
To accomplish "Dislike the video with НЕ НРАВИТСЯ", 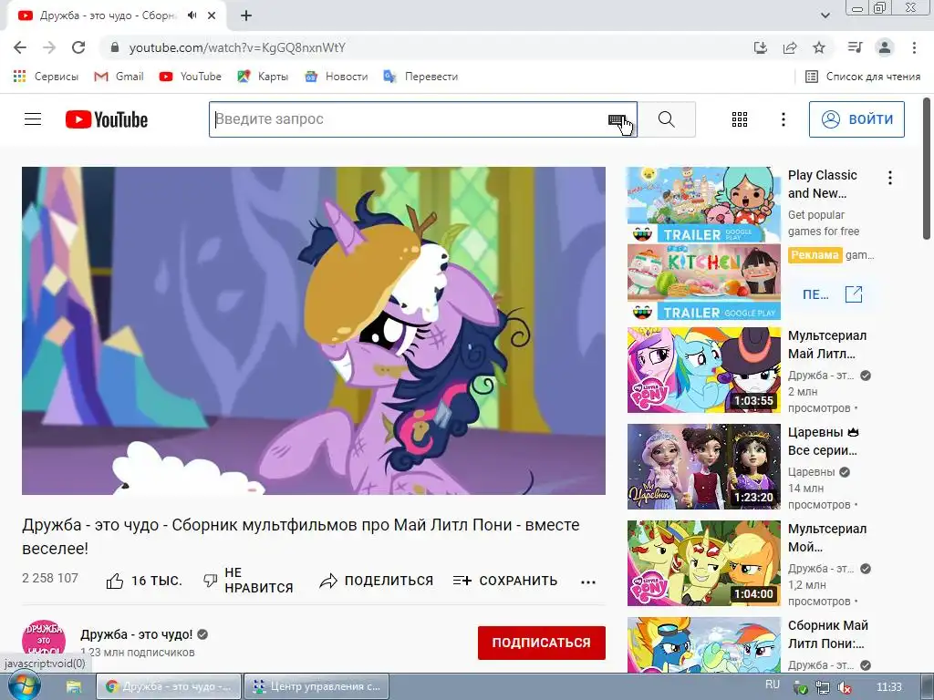I will pyautogui.click(x=248, y=581).
